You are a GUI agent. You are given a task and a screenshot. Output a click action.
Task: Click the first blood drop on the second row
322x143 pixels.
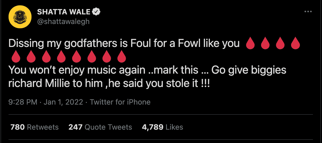coord(16,57)
